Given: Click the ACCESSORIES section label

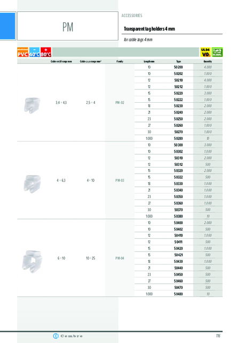Looking at the screenshot, I should coord(132,16).
